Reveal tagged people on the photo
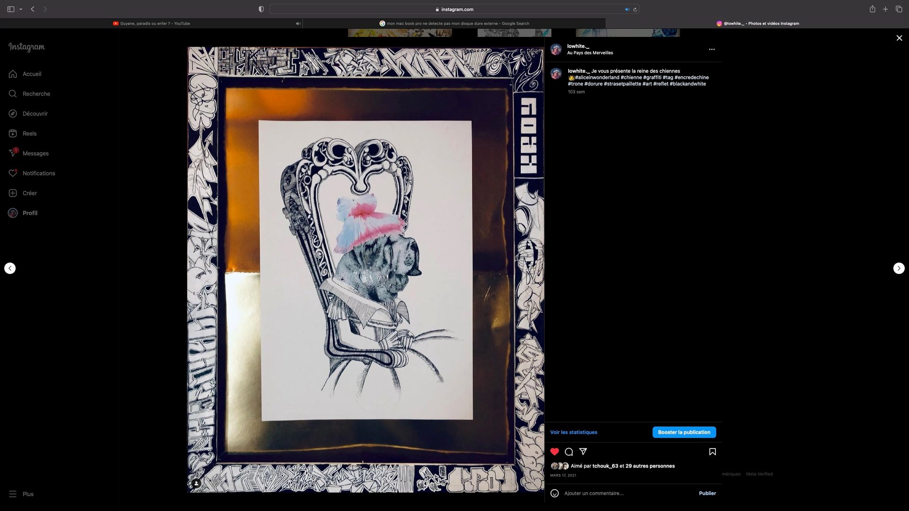The image size is (909, 511). (196, 483)
